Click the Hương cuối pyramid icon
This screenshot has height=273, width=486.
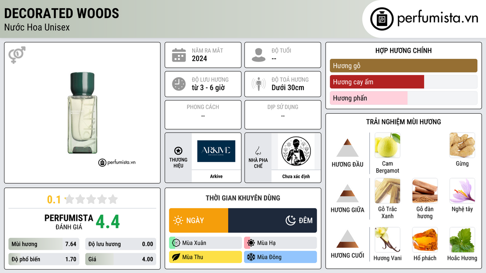click(347, 239)
